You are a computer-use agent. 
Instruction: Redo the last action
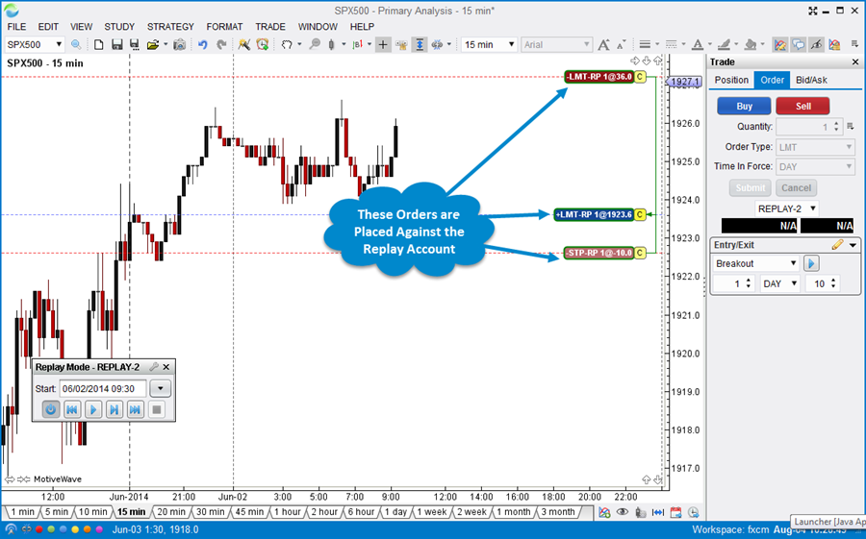pyautogui.click(x=221, y=45)
